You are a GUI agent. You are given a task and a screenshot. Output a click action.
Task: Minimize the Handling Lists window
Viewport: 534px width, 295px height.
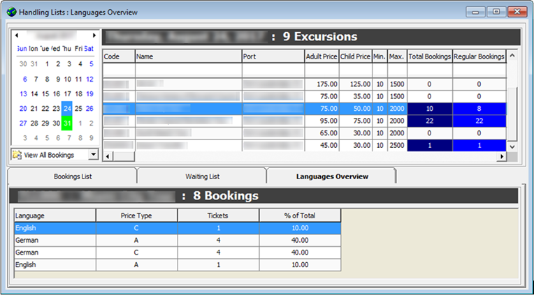(x=475, y=12)
